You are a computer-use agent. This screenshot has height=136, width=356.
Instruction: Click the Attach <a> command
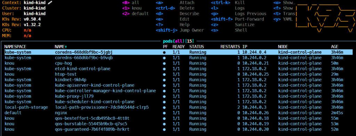tap(175, 3)
